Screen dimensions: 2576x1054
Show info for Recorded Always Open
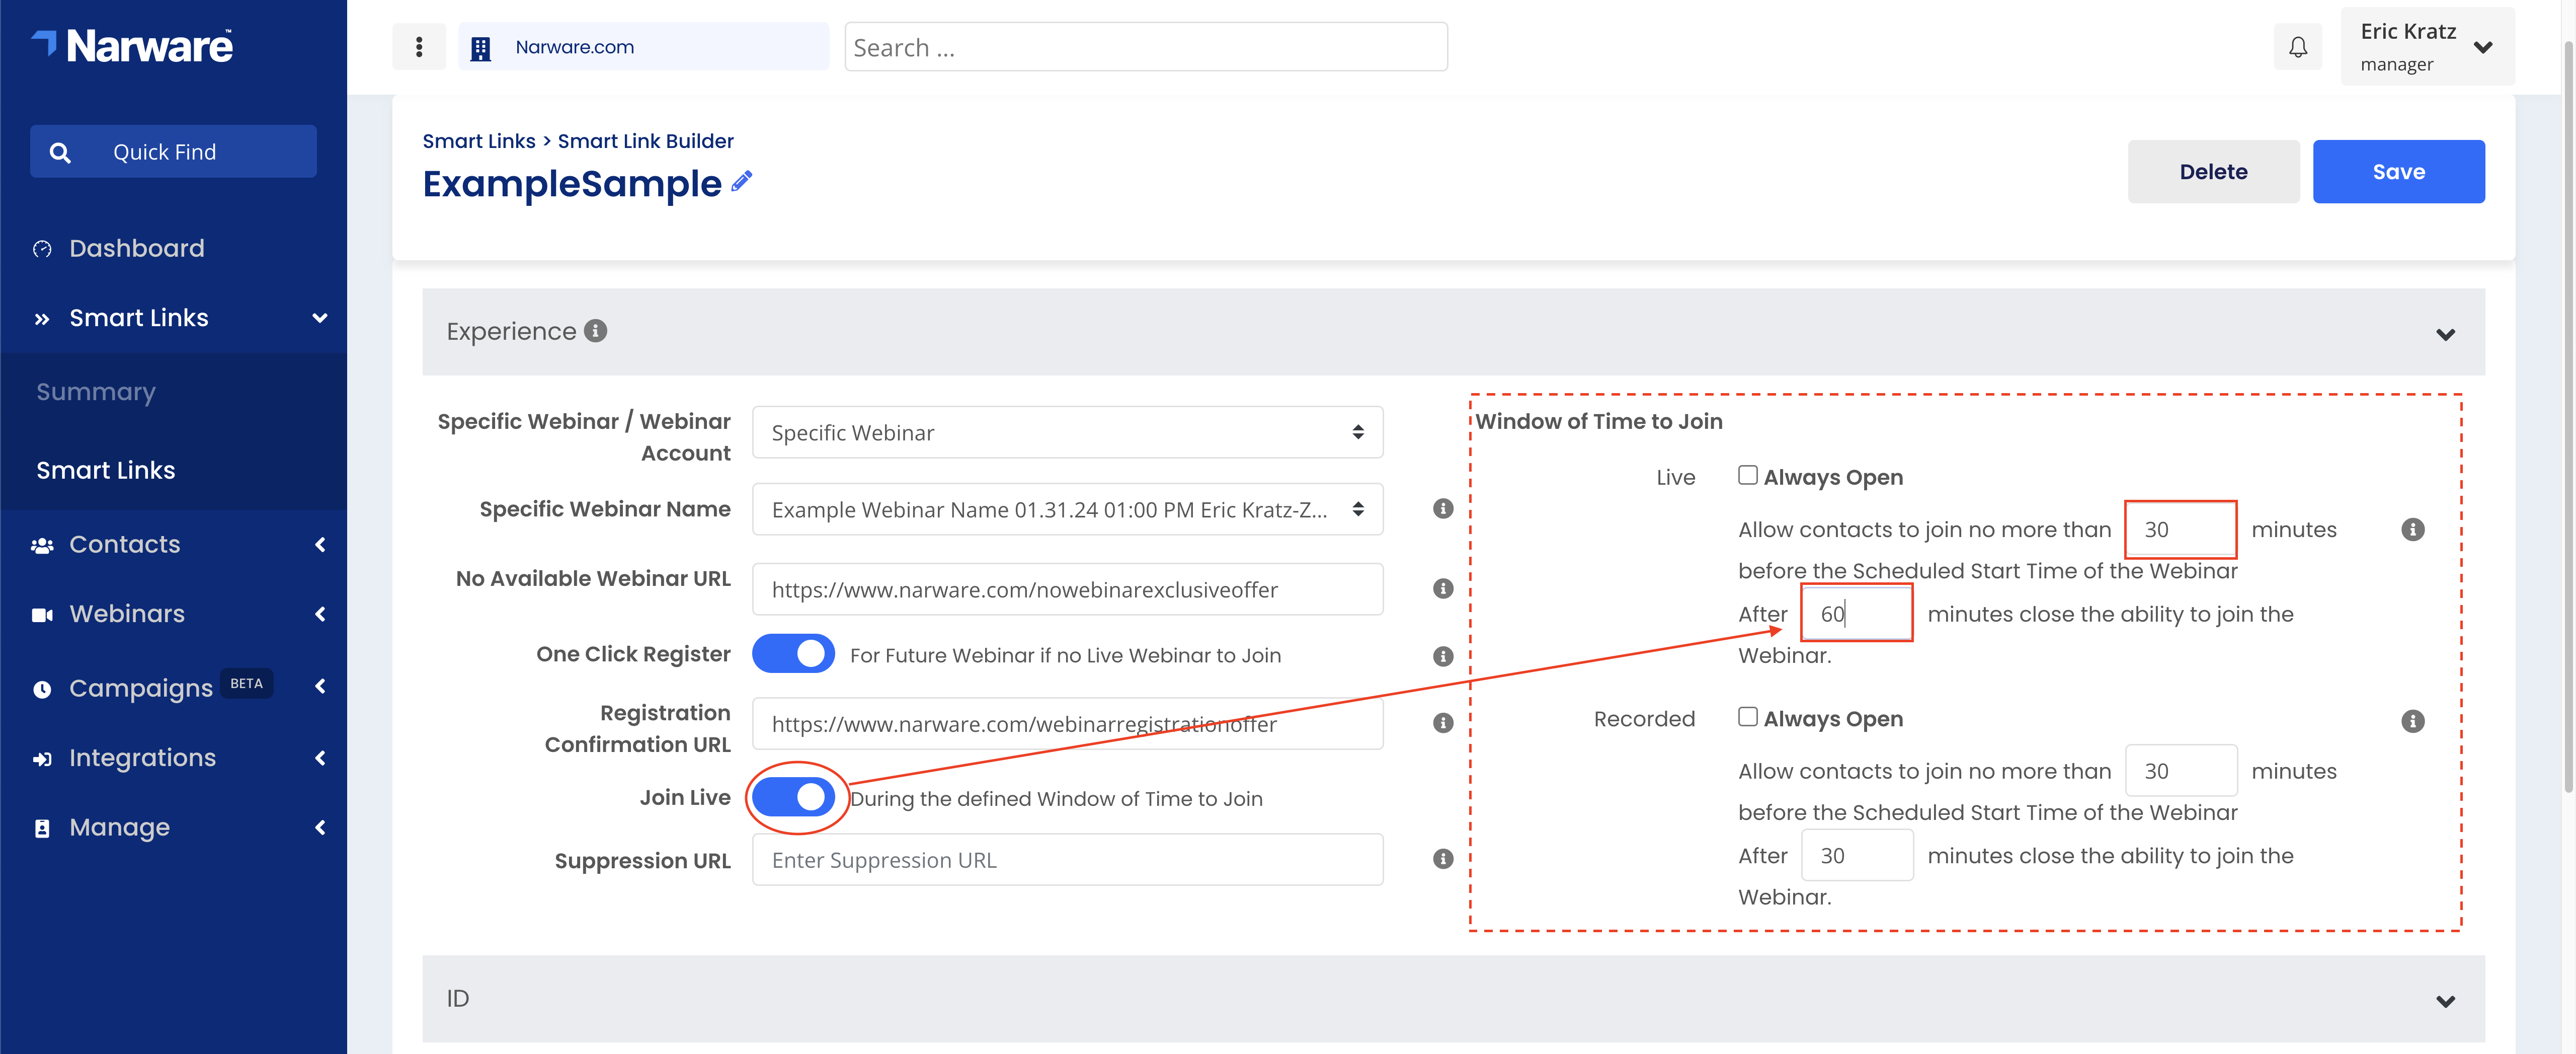[x=2413, y=721]
